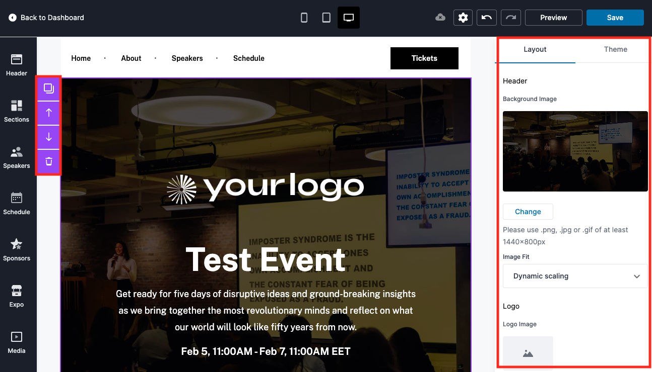Delete the selected section
Viewport: 652px width, 372px height.
coord(49,161)
